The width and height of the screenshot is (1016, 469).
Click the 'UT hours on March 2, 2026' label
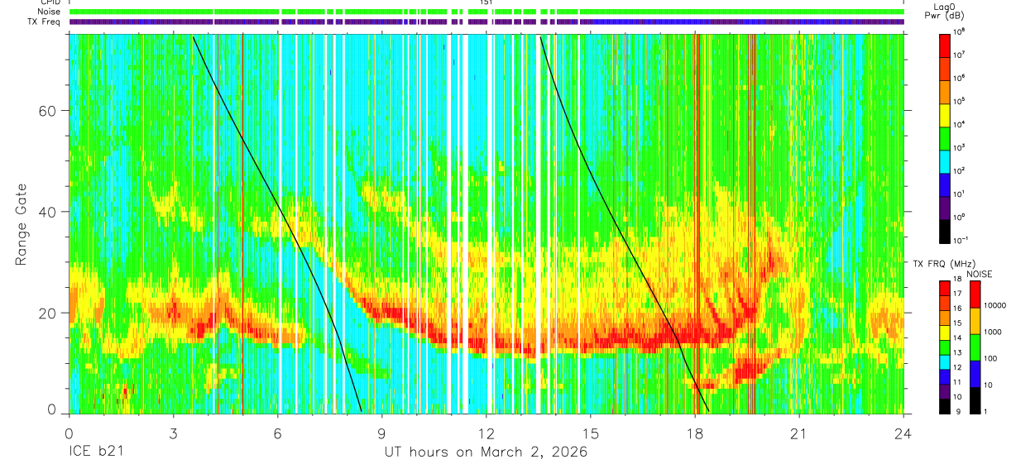point(486,452)
